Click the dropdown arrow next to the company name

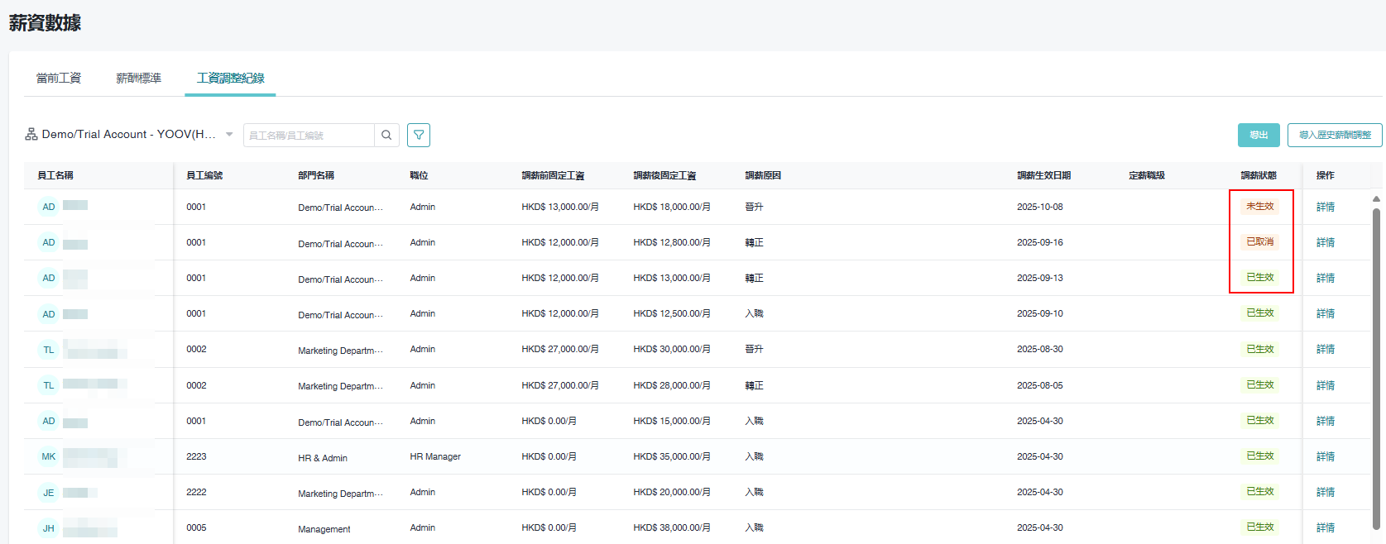click(229, 134)
